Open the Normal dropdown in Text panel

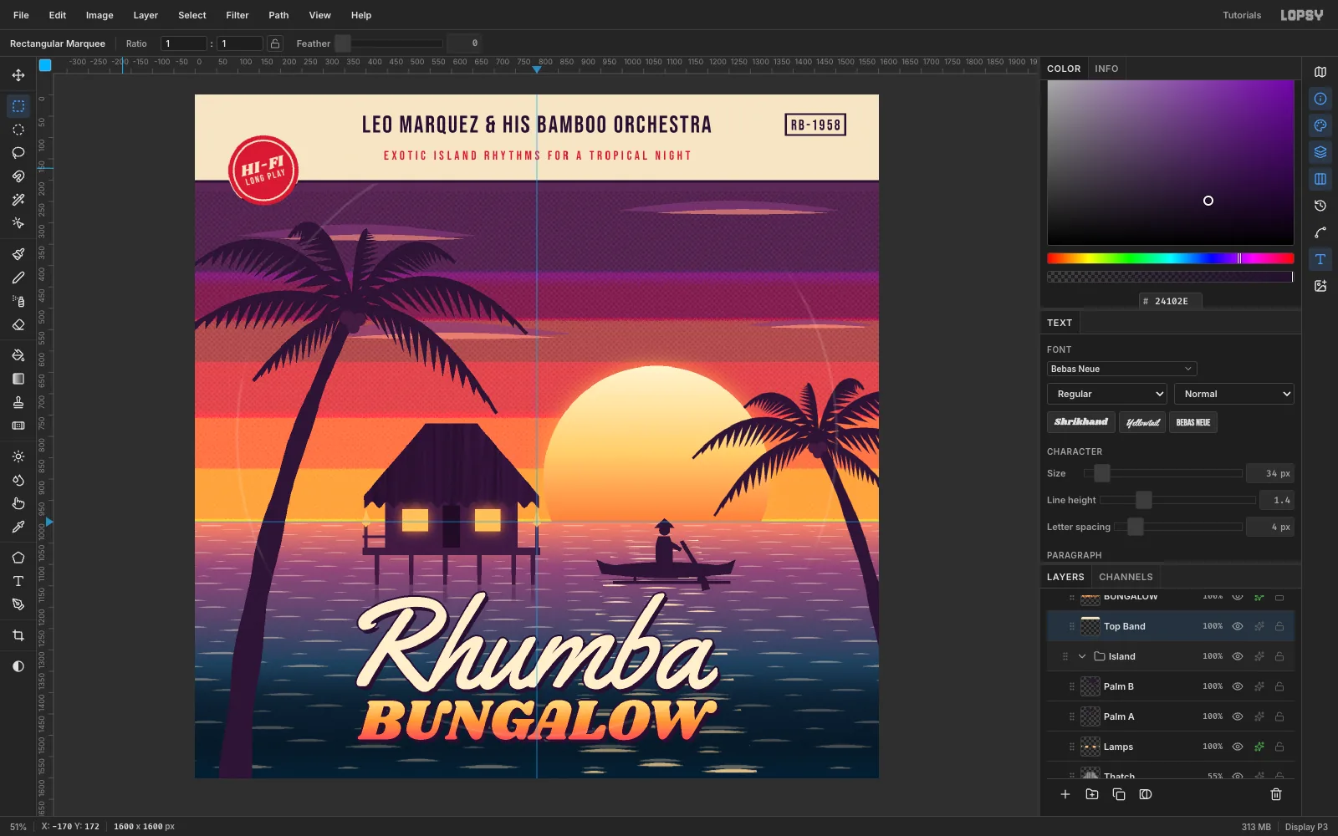pyautogui.click(x=1234, y=394)
